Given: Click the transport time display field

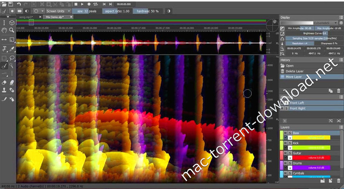Looking at the screenshot, I should 125,4.
